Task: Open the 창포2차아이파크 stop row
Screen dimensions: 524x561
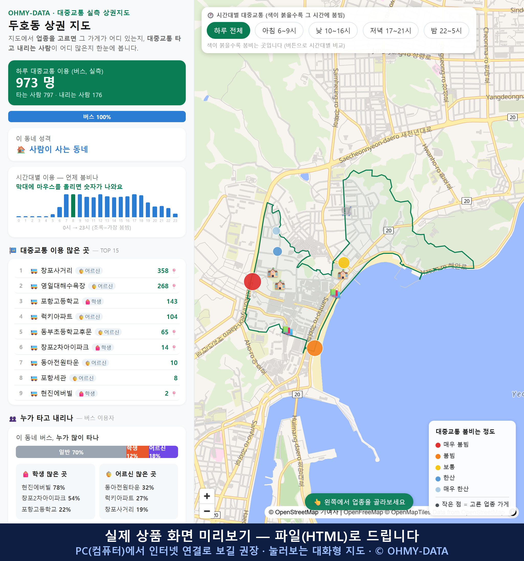Action: (97, 347)
